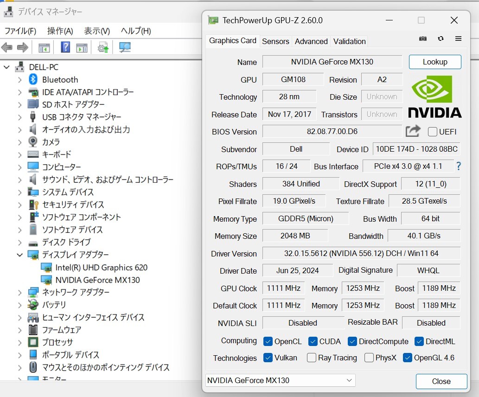The height and width of the screenshot is (397, 479).
Task: Expand the IDE ATA/ATAPI コントローラー node
Action: [x=20, y=92]
